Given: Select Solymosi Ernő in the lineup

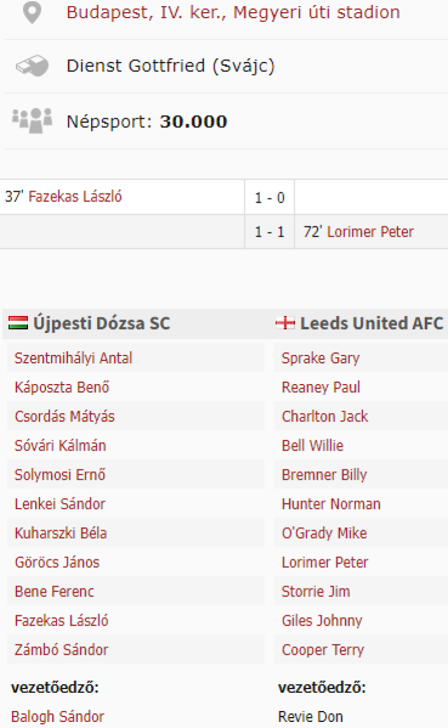Looking at the screenshot, I should coord(60,474).
